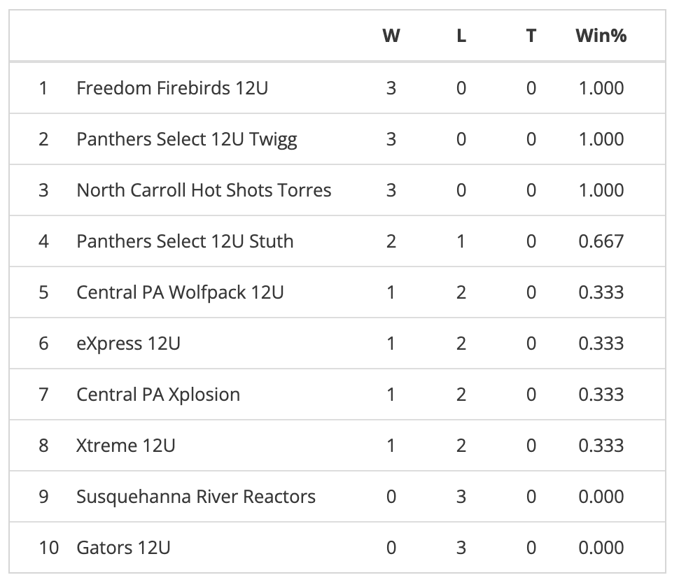Viewport: 679px width, 582px height.
Task: Sort by the W column header
Action: (391, 36)
